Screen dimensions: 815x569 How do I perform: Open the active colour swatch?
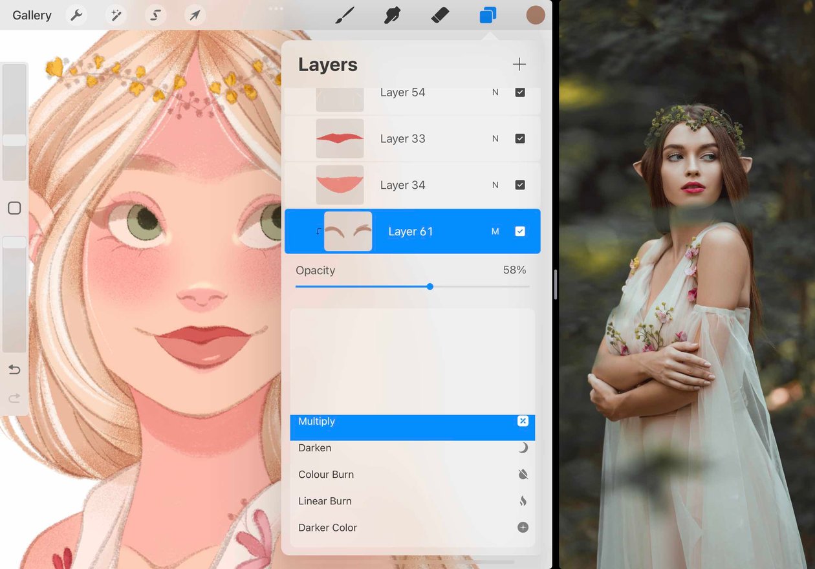coord(536,15)
